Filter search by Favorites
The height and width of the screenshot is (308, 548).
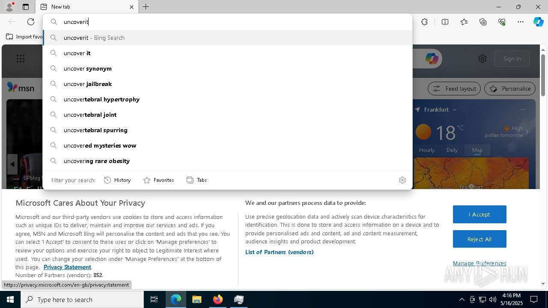tap(158, 180)
